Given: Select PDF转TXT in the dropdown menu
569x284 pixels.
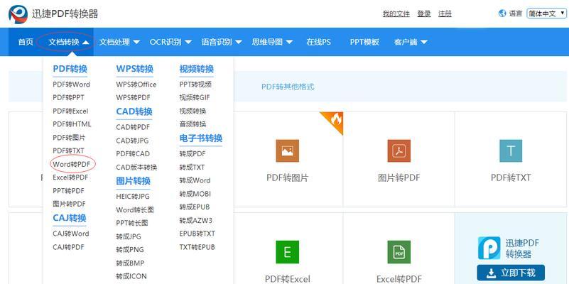Looking at the screenshot, I should [x=68, y=151].
